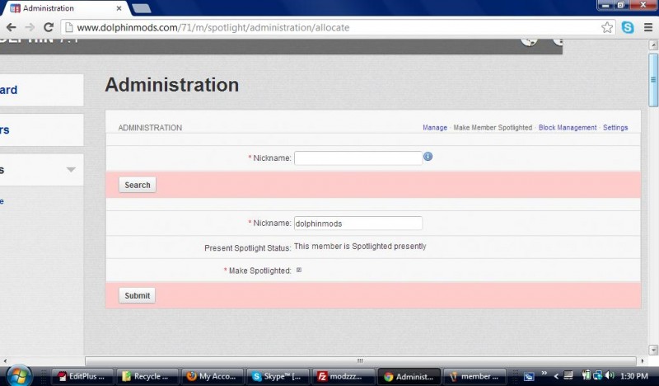Expand the sidebar menu dropdown arrow
This screenshot has height=386, width=659.
[71, 170]
